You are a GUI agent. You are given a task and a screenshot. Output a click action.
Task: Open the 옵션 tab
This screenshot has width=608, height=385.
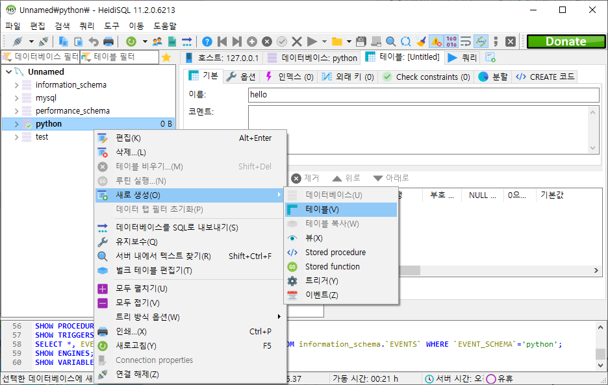(241, 77)
